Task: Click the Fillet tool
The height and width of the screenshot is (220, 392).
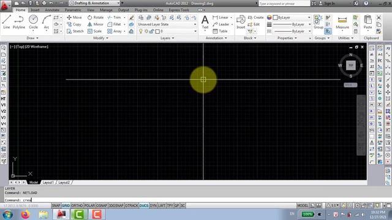Action: tap(115, 24)
